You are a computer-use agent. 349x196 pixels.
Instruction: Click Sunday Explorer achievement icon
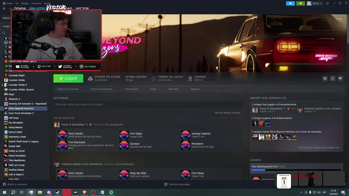click(186, 135)
